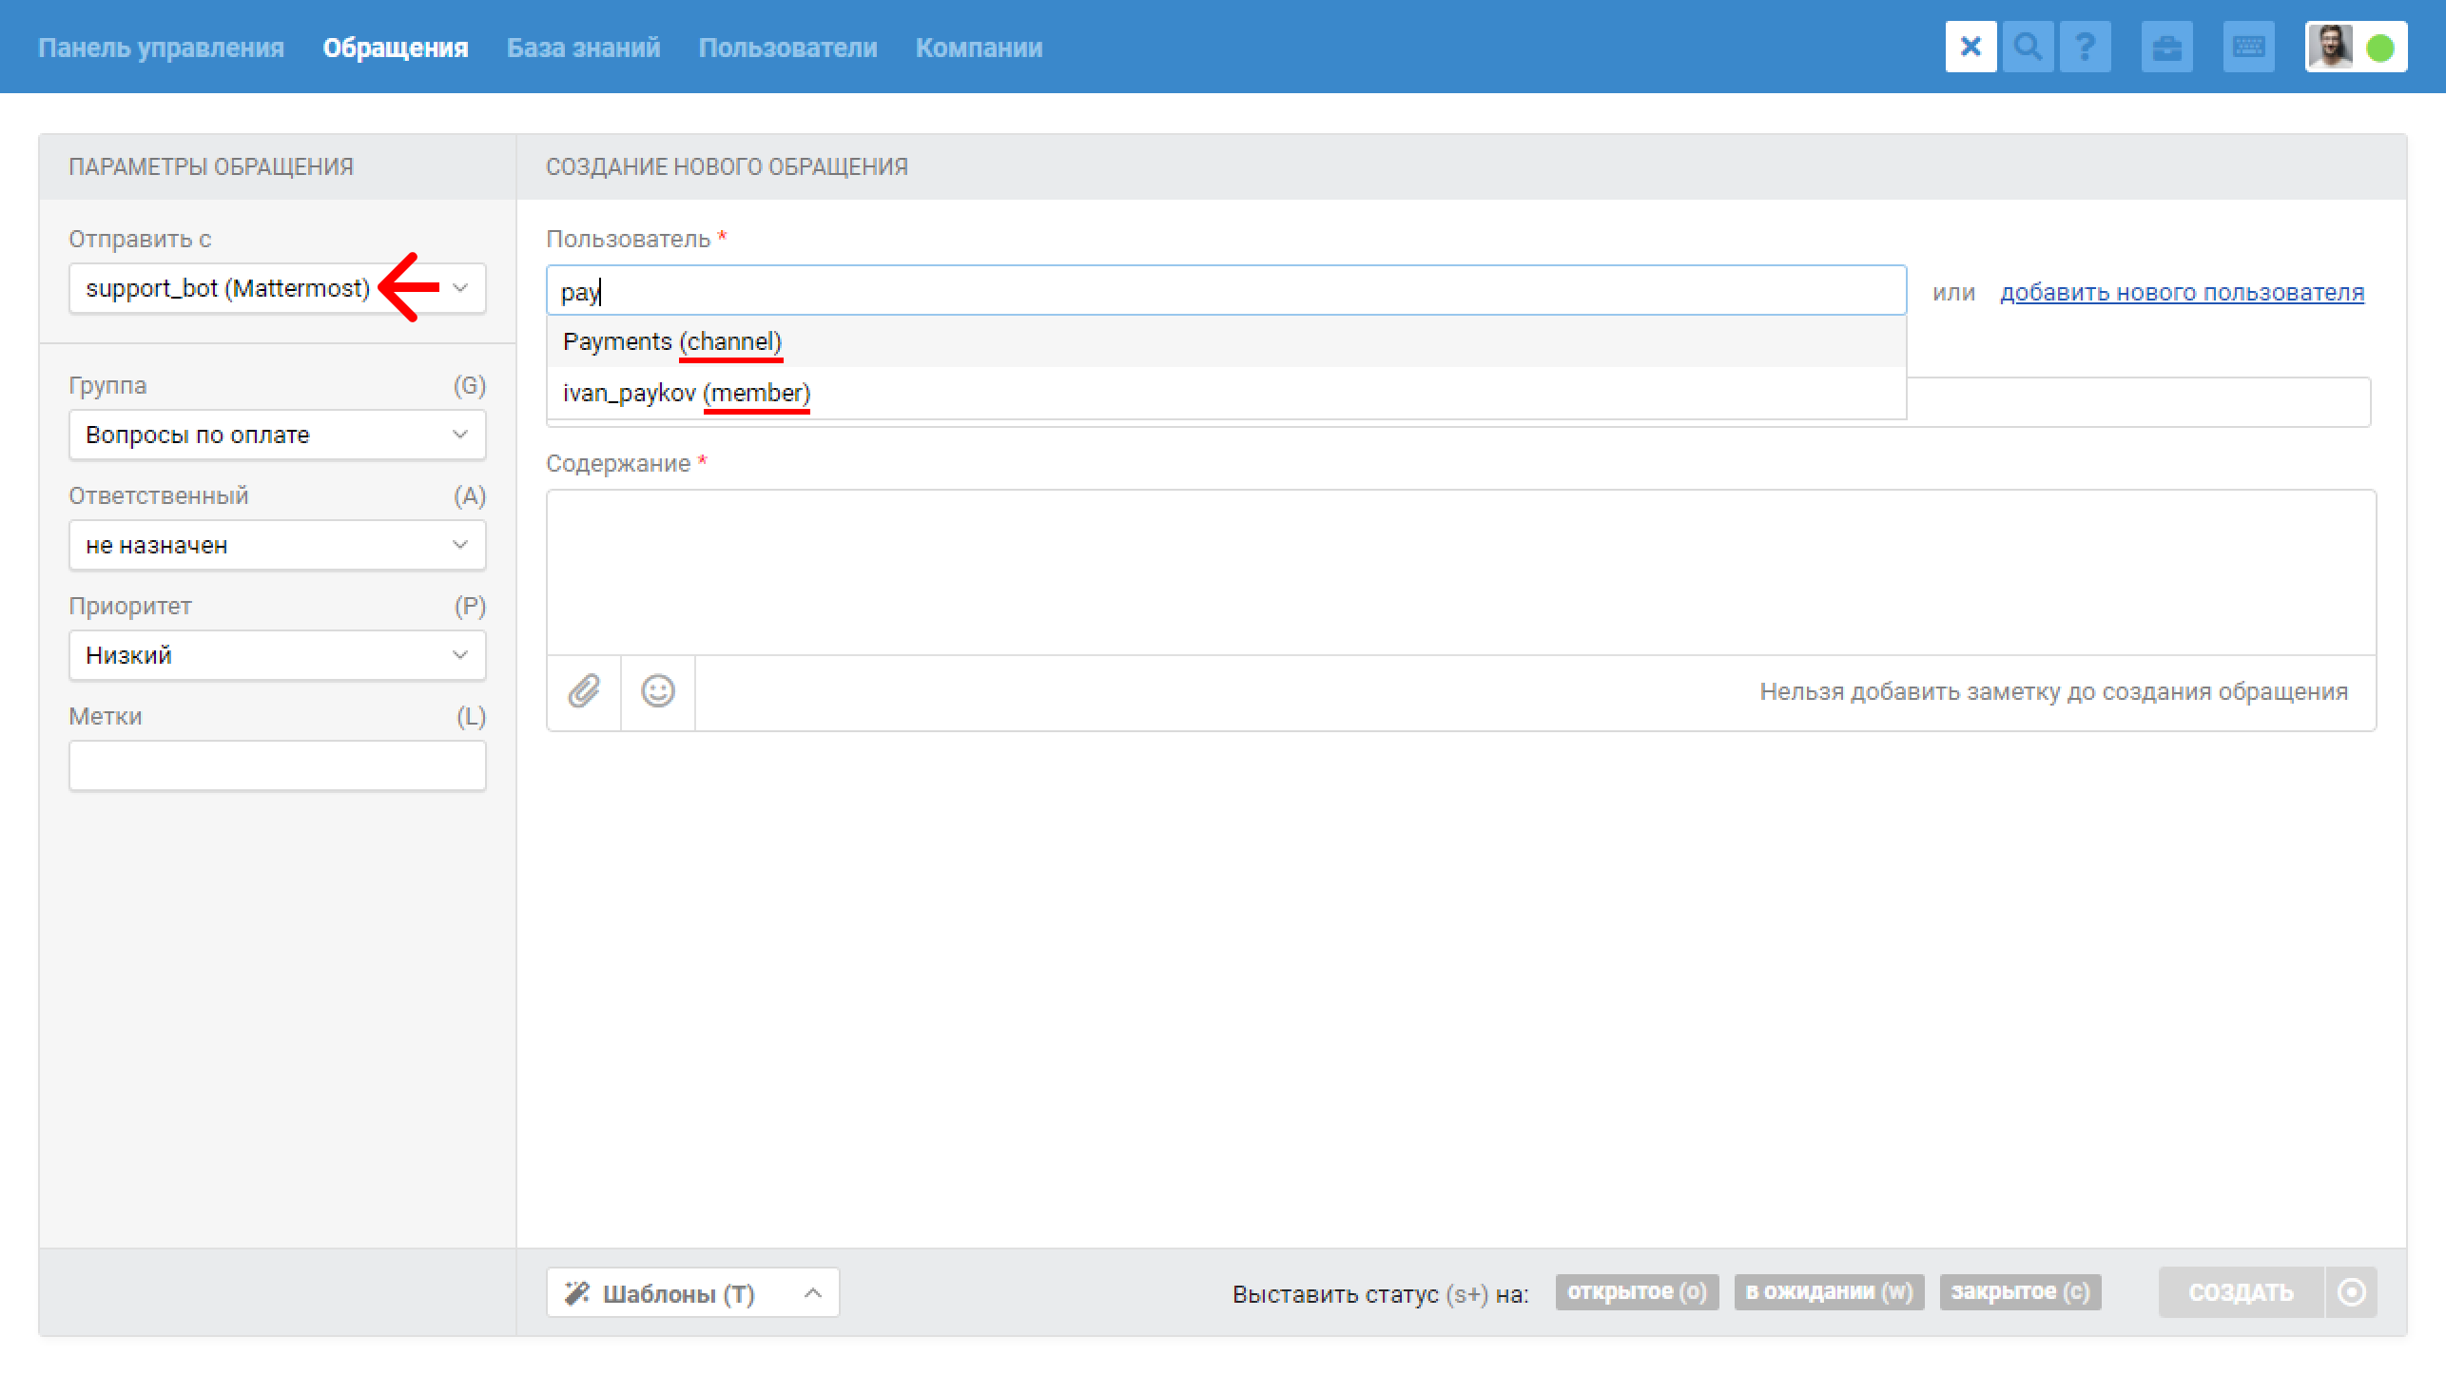Open the Пользователи menu item
The width and height of the screenshot is (2446, 1375).
pyautogui.click(x=787, y=48)
